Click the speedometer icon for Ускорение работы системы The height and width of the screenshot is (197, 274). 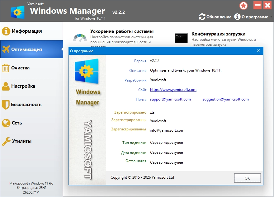80,38
